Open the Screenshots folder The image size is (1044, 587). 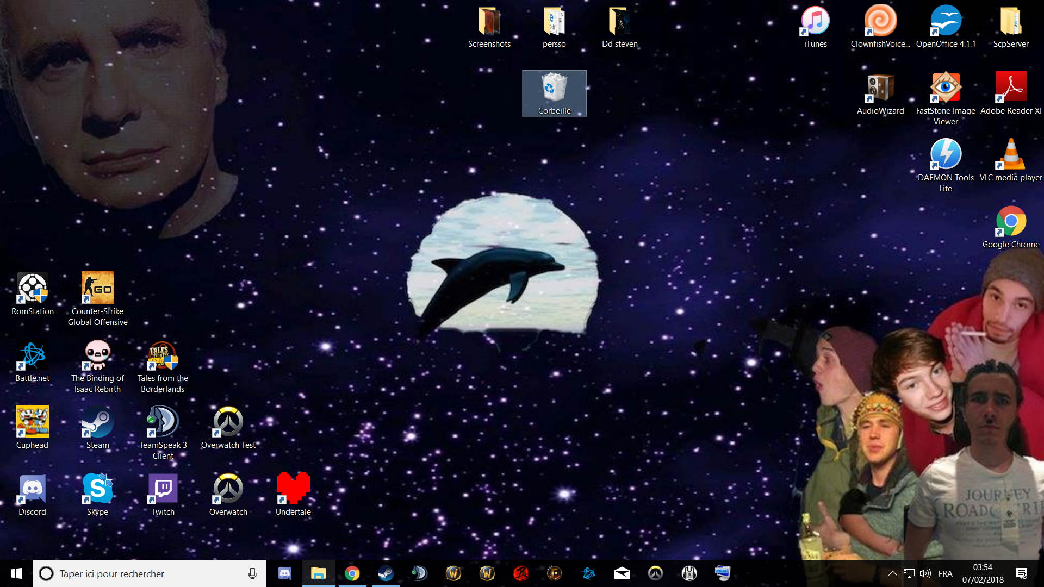point(489,21)
